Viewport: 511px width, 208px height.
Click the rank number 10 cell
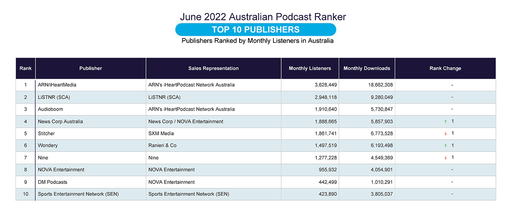point(26,194)
